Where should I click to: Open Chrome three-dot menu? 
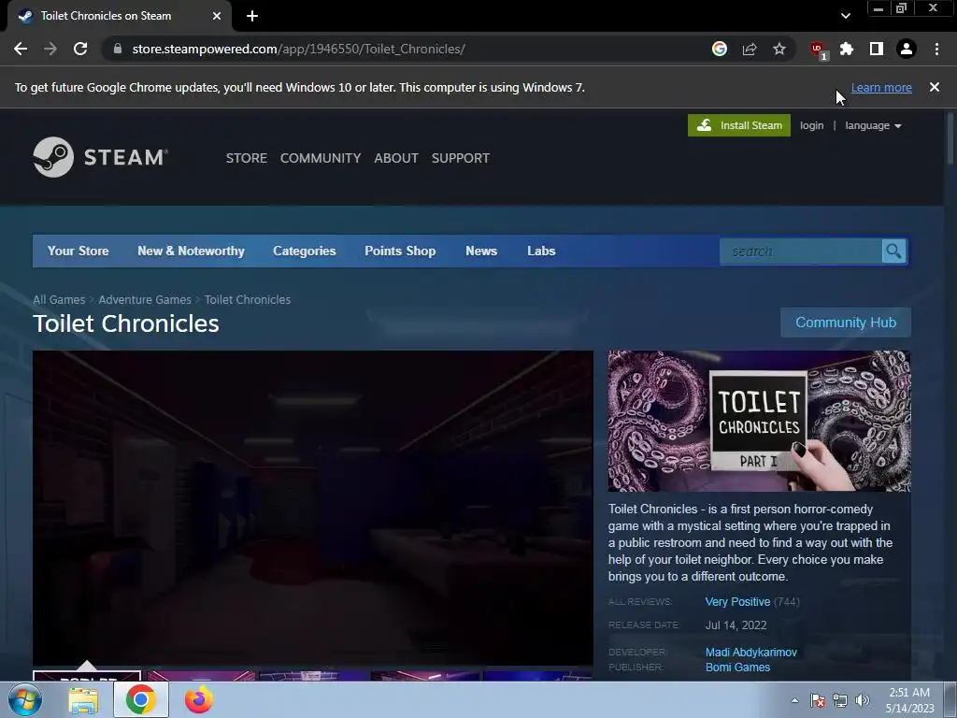tap(936, 49)
